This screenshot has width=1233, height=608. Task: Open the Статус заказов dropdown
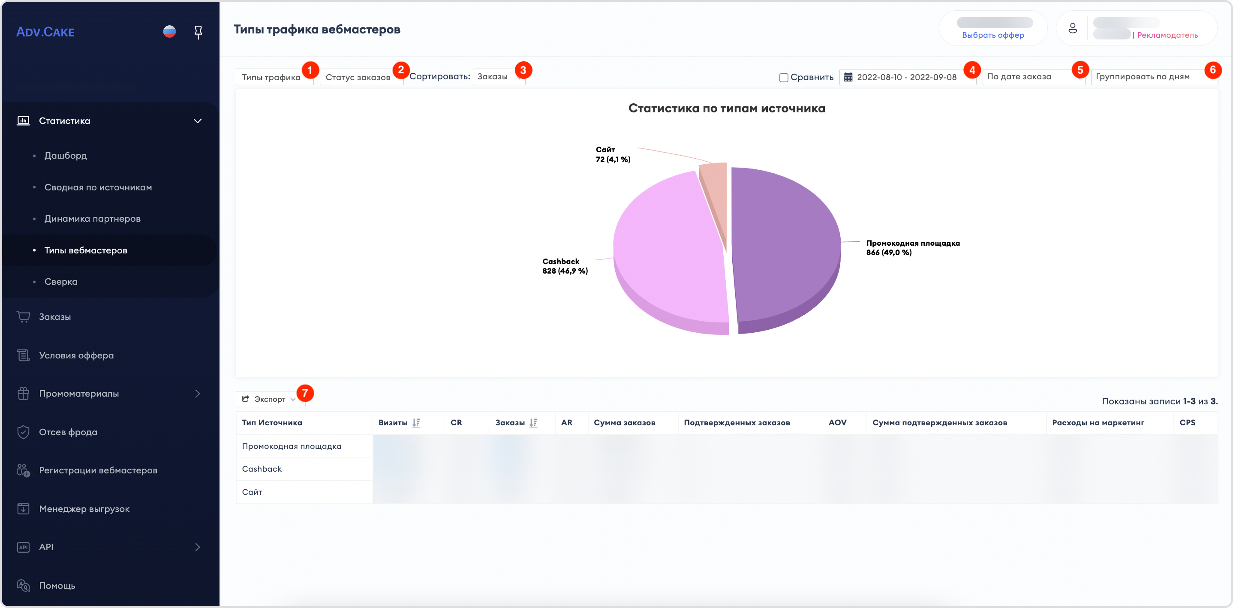(x=361, y=77)
